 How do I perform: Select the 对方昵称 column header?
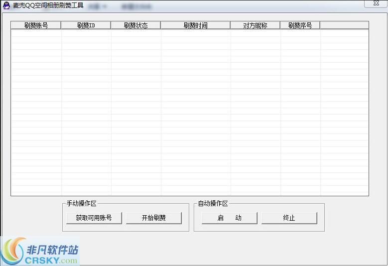(x=255, y=25)
